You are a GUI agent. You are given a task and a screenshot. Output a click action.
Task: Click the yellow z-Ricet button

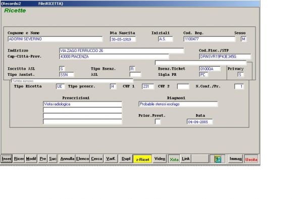pyautogui.click(x=142, y=159)
